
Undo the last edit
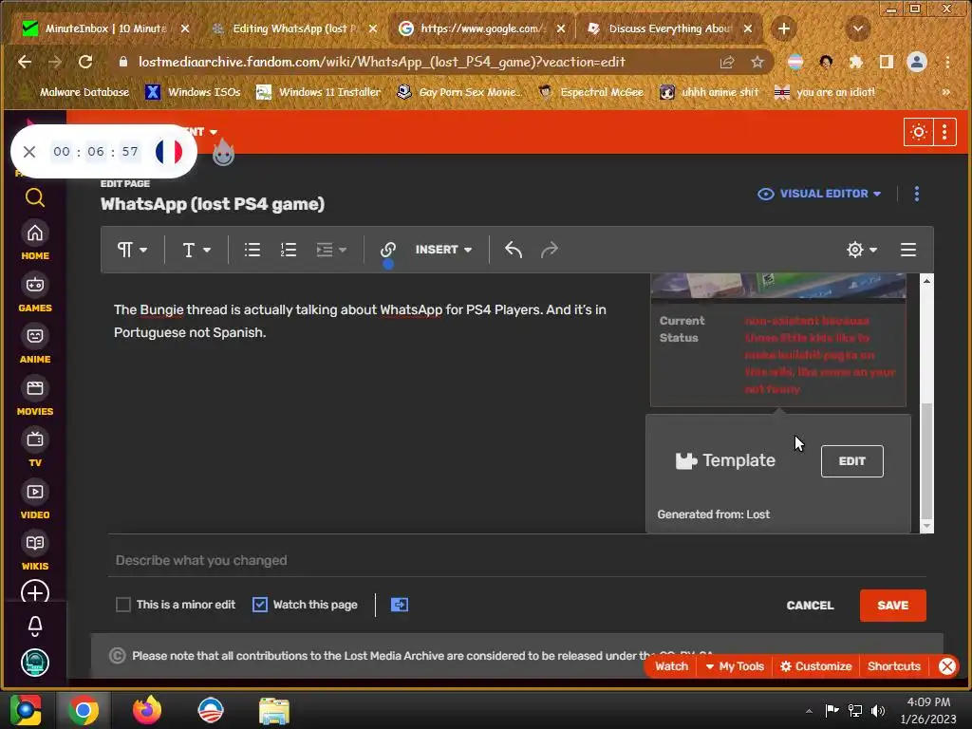coord(514,250)
